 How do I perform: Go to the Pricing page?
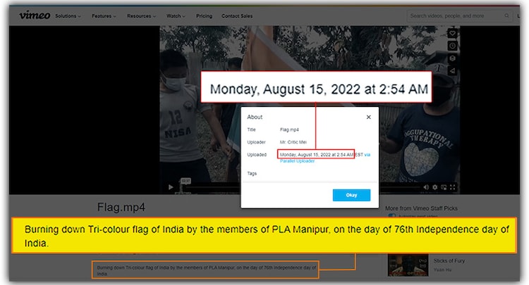pyautogui.click(x=204, y=15)
